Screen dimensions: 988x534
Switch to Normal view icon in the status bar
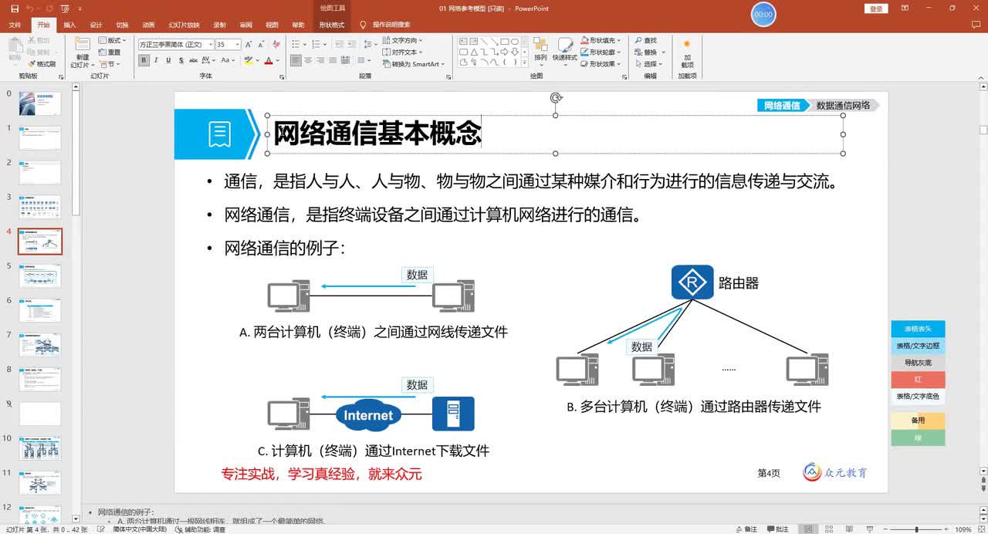click(x=808, y=529)
